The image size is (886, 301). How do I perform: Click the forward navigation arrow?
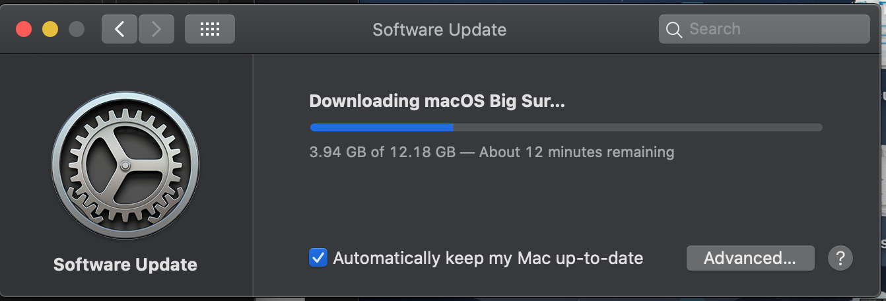(x=156, y=29)
